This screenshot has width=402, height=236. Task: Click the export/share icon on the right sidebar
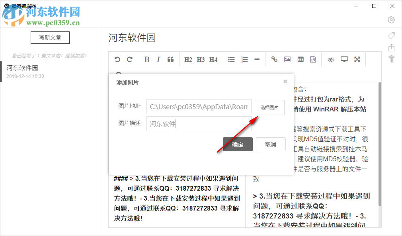[x=391, y=47]
